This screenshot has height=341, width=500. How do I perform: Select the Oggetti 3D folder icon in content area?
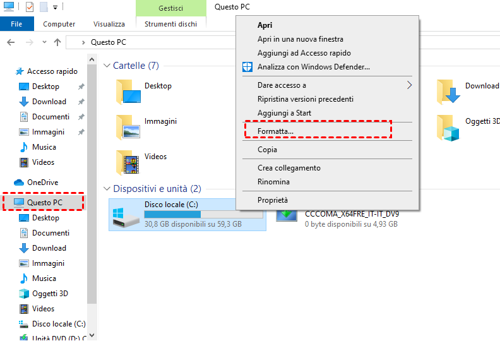(x=448, y=128)
